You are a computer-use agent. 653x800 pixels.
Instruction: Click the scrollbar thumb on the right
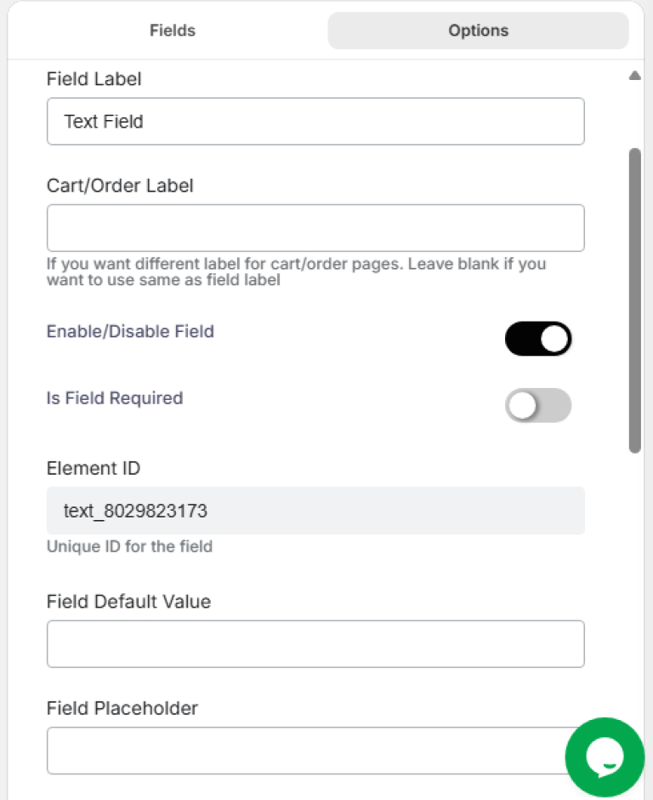tap(636, 298)
